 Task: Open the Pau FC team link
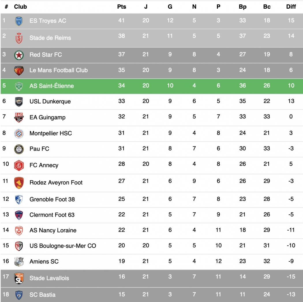click(39, 149)
